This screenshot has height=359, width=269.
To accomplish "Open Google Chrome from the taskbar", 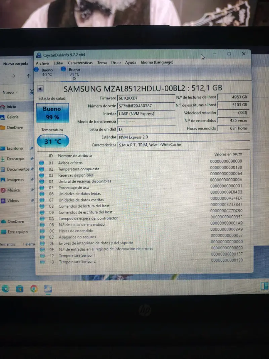I will 34,289.
